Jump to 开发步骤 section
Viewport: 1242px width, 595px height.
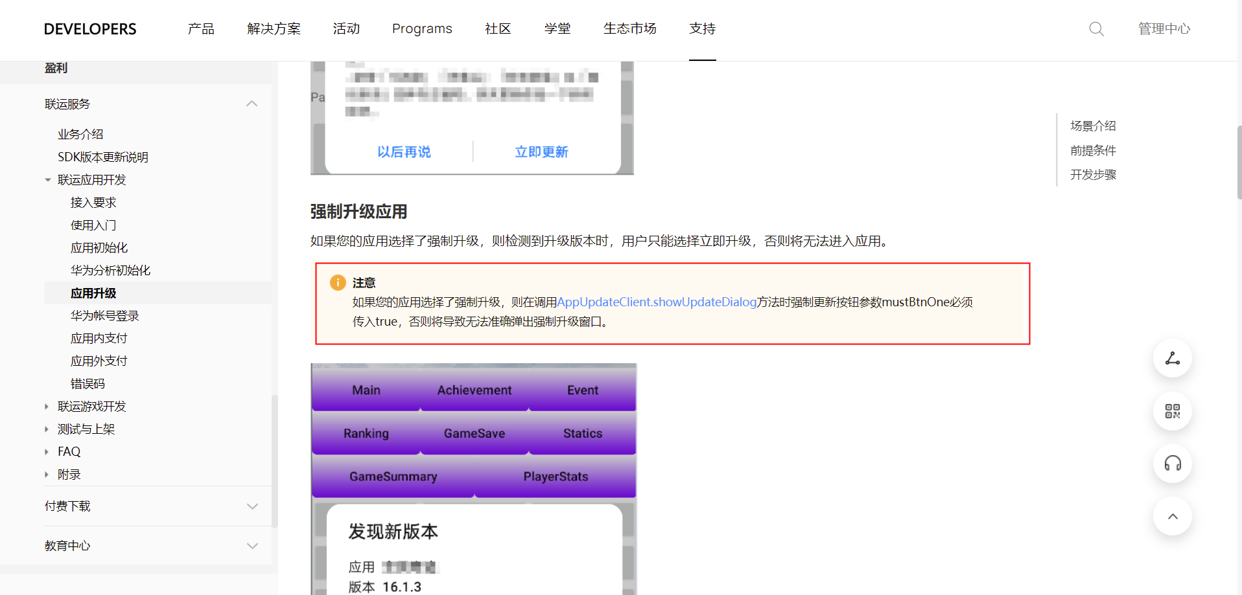tap(1093, 174)
